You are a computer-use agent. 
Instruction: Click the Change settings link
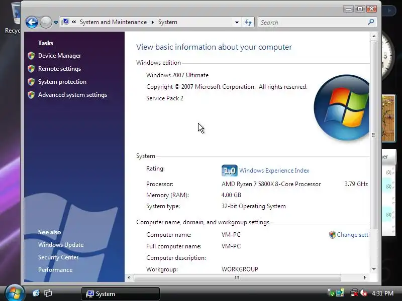click(x=353, y=235)
